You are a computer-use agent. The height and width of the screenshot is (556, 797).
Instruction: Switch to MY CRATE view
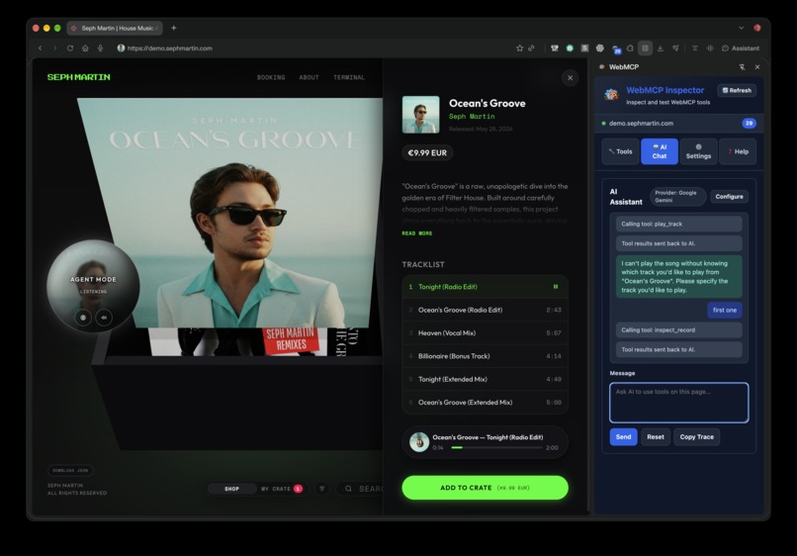282,489
